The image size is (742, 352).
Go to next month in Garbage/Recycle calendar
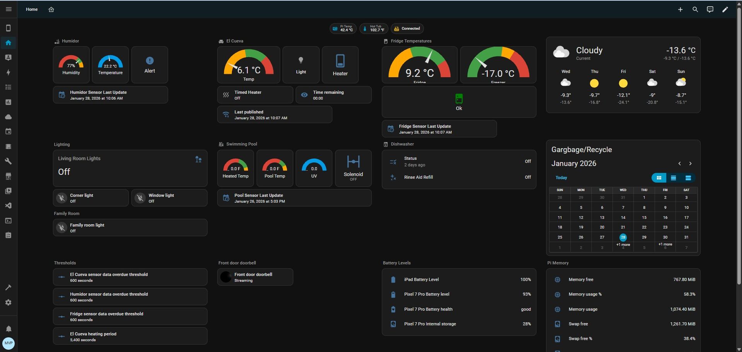tap(690, 164)
